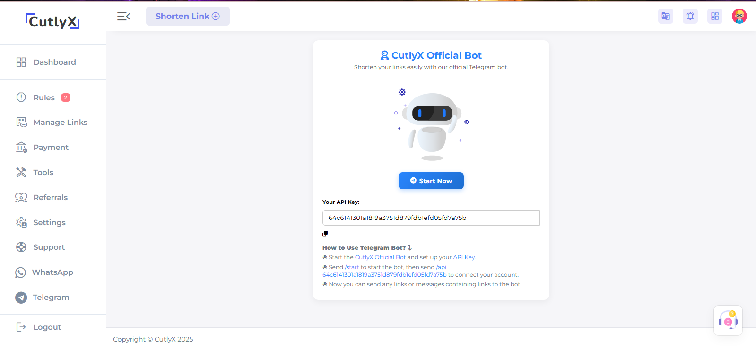Copy API key using copy icon
Image resolution: width=756 pixels, height=351 pixels.
tap(325, 234)
